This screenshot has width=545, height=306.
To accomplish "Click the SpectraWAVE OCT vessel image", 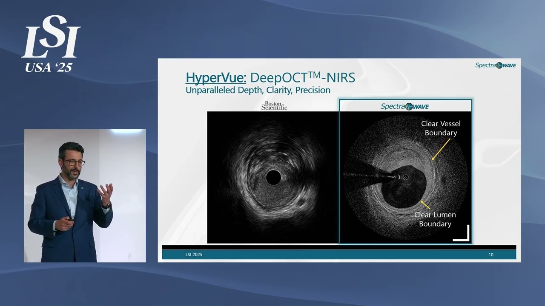I will (x=405, y=177).
